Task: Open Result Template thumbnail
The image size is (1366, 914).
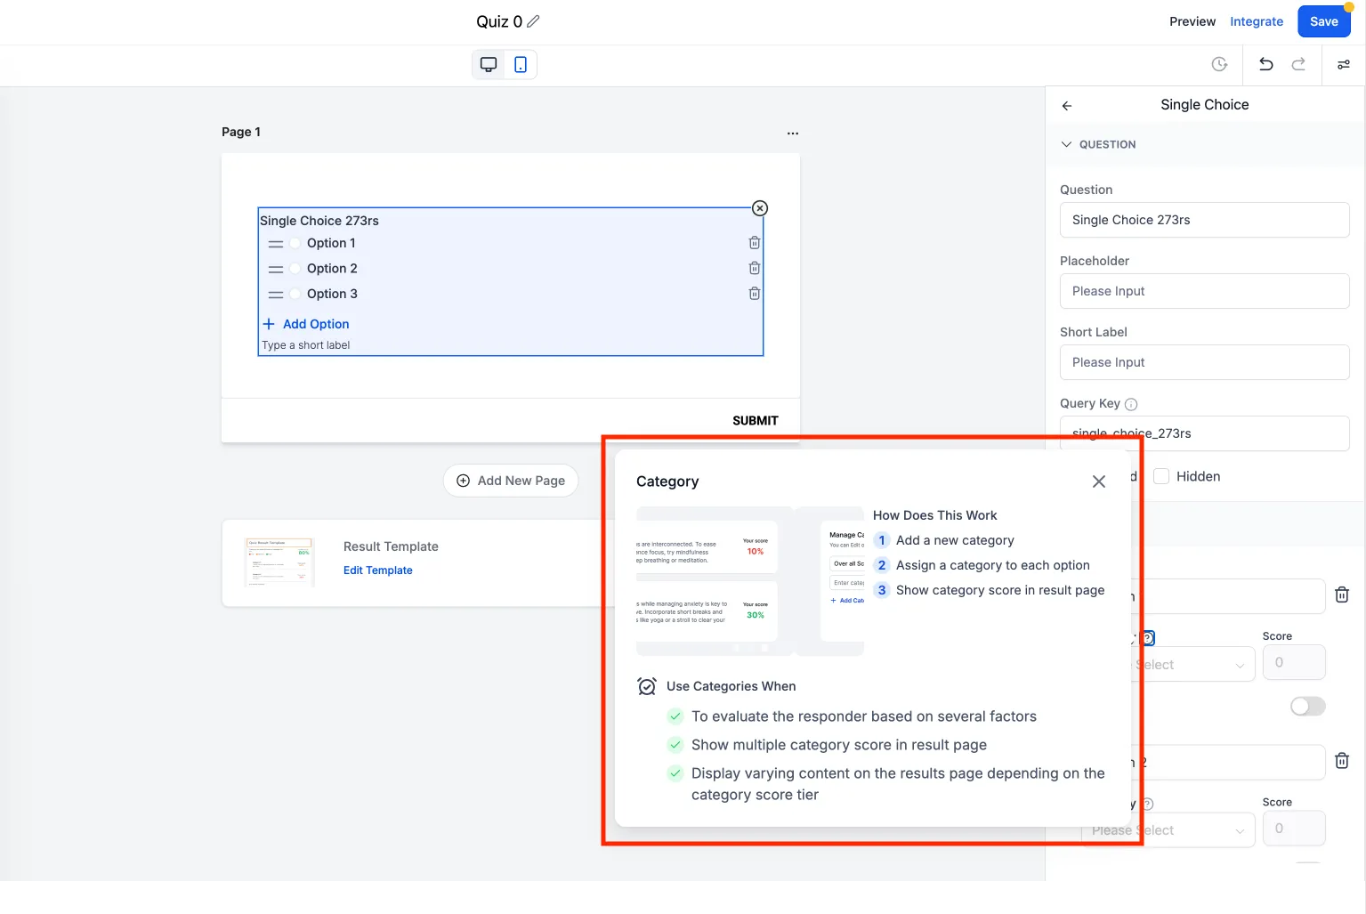Action: 280,562
